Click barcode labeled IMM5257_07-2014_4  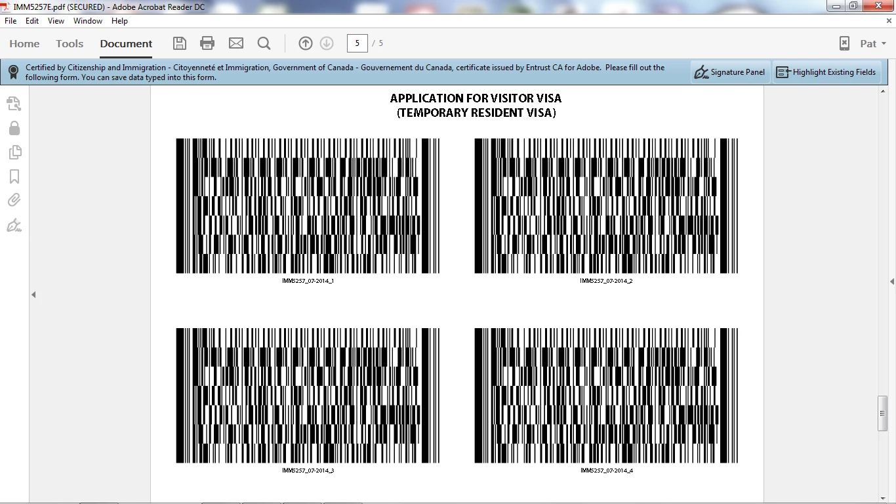tap(606, 395)
